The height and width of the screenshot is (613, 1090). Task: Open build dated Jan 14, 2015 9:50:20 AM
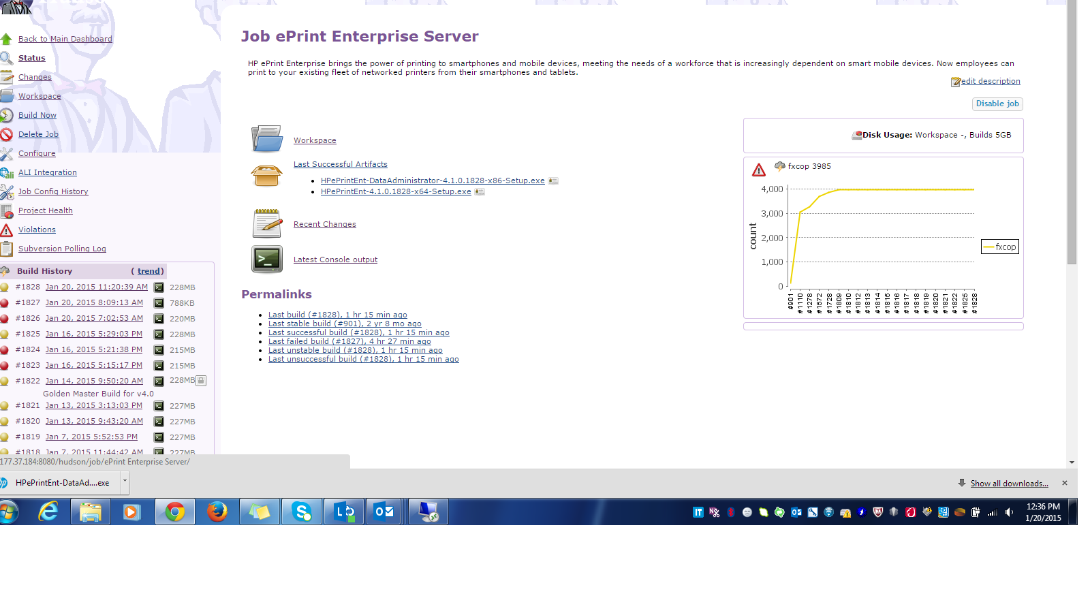(x=94, y=381)
